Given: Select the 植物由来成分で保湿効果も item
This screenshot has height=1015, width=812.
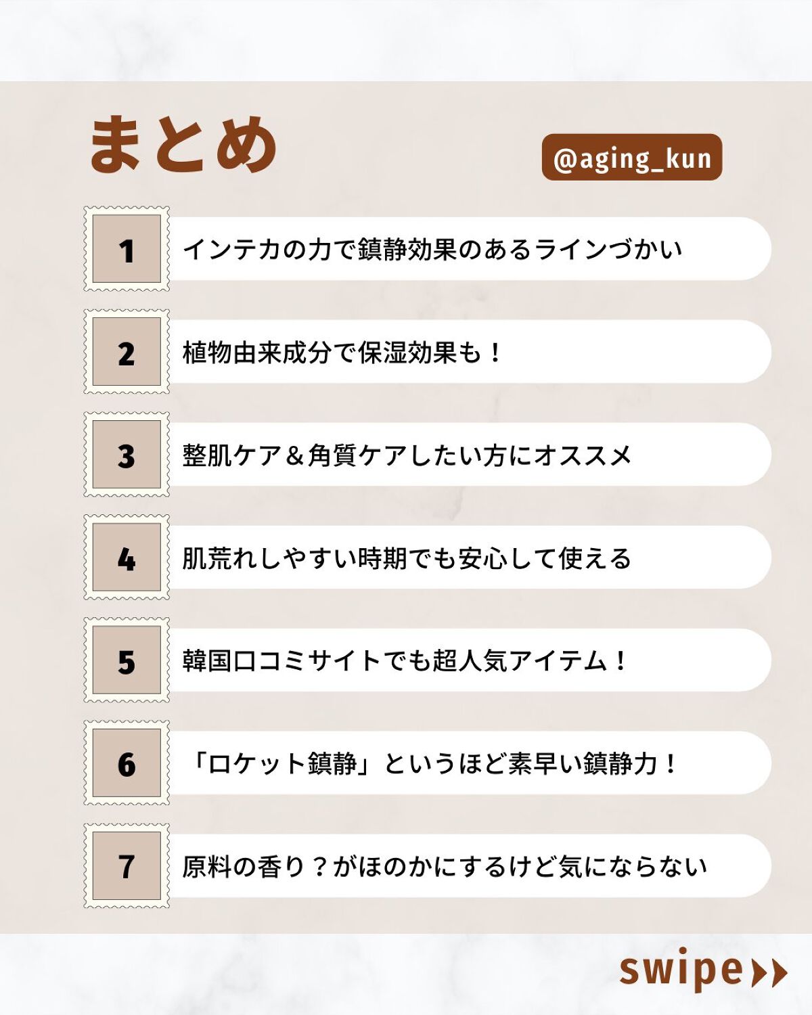Looking at the screenshot, I should click(x=342, y=353).
